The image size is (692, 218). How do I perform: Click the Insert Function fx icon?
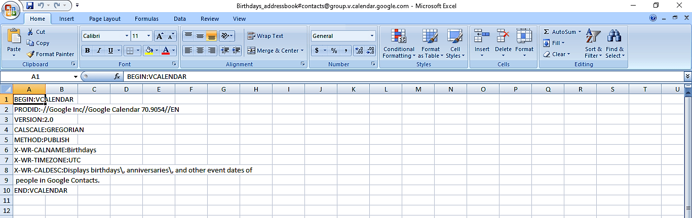coord(117,77)
